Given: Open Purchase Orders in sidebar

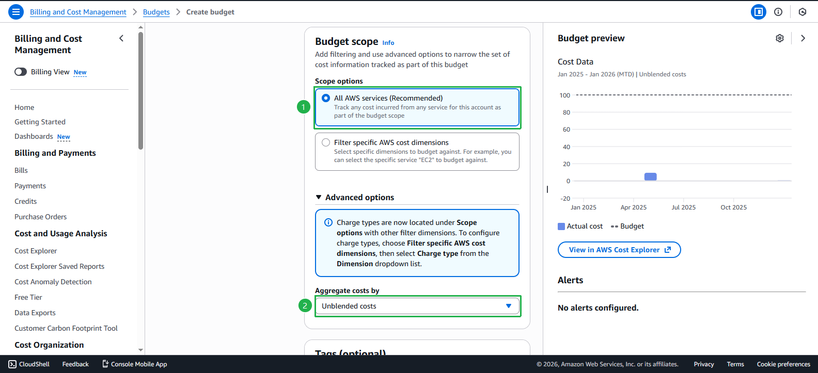Looking at the screenshot, I should point(40,217).
